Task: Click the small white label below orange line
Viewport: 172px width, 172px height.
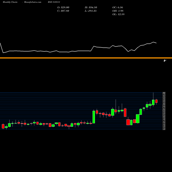Action: pyautogui.click(x=165, y=61)
